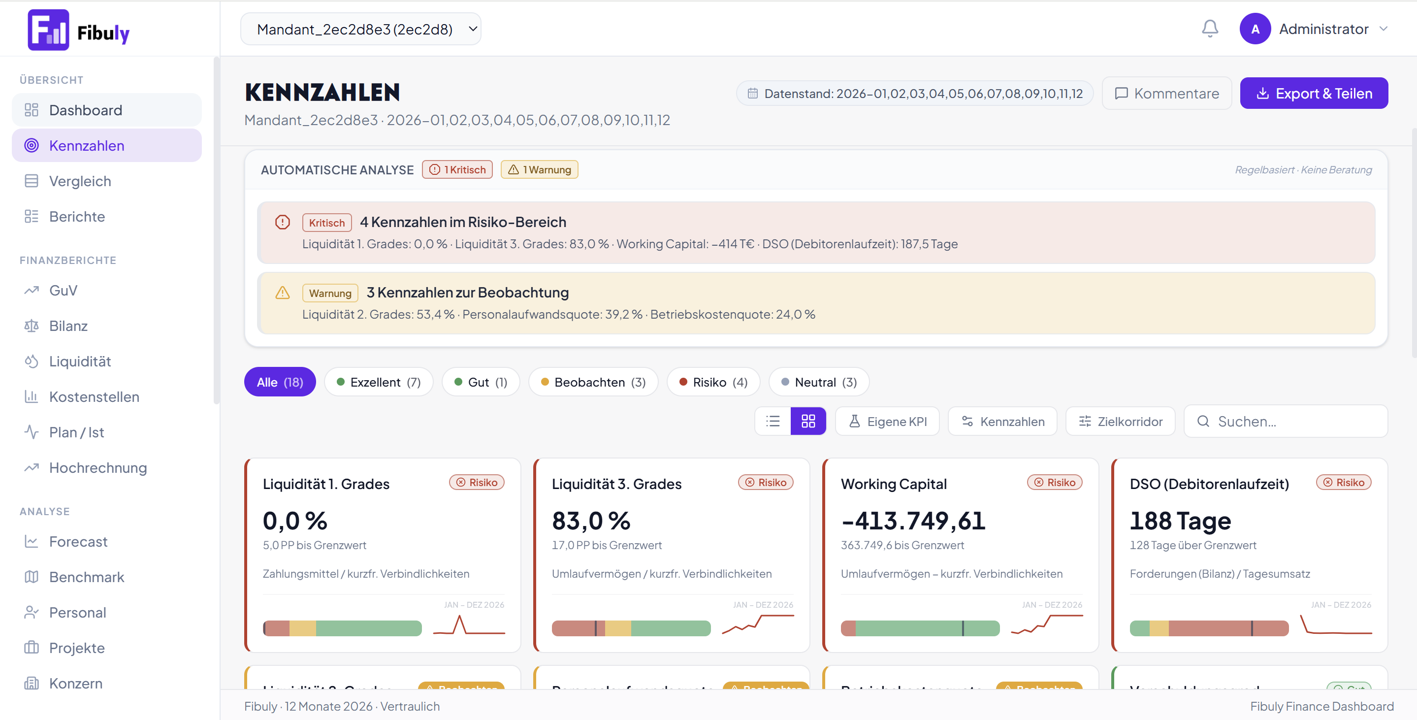1417x720 pixels.
Task: Click the 1 Warnung badge
Action: 539,169
